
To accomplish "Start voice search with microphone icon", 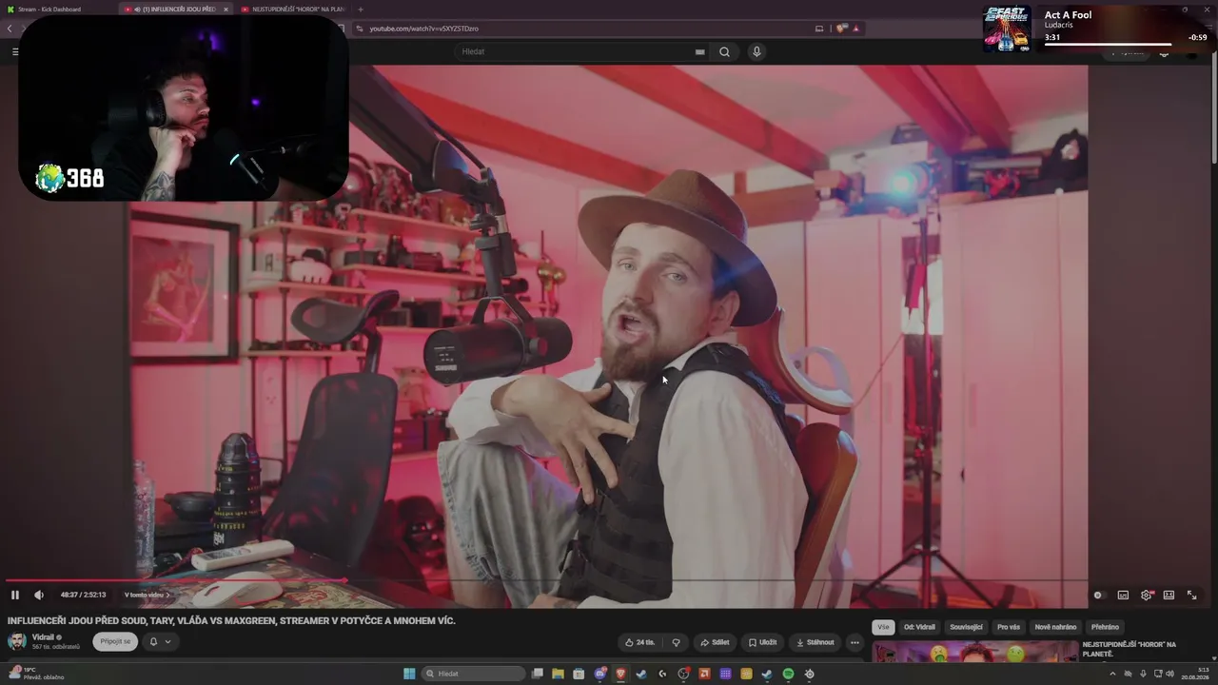I will [756, 51].
